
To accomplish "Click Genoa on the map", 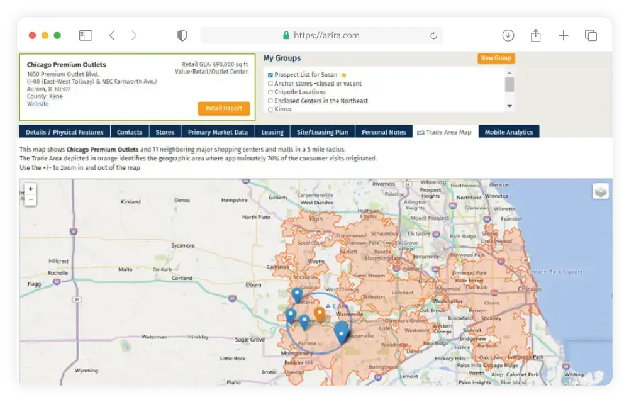I will point(182,200).
